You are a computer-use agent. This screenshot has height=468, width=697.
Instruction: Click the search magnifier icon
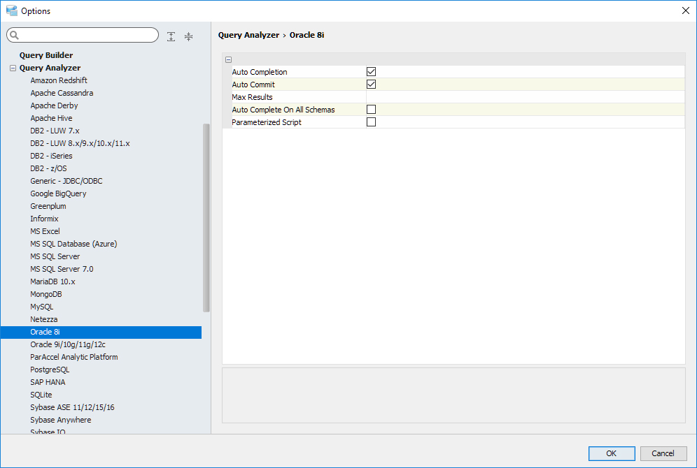click(x=14, y=36)
